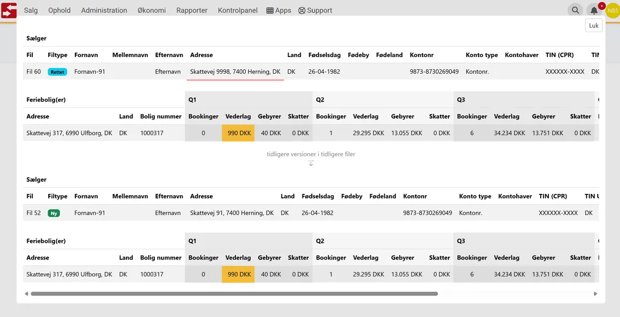Image resolution: width=620 pixels, height=317 pixels.
Task: Click birthday 26-04-1982 in Fil 60 row
Action: tap(324, 71)
